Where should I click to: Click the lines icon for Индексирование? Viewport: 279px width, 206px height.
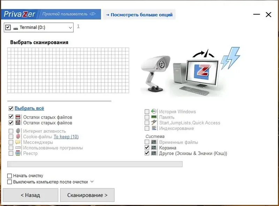(x=154, y=128)
